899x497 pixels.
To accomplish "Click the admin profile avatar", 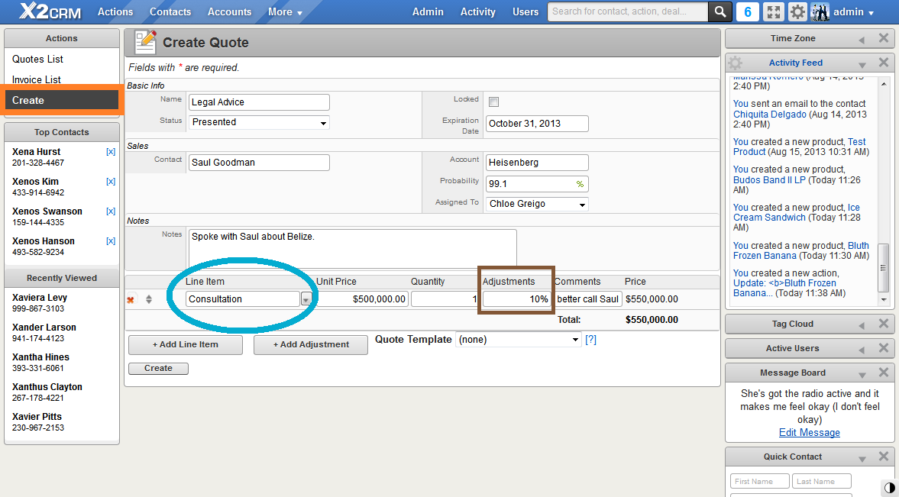I will 820,11.
